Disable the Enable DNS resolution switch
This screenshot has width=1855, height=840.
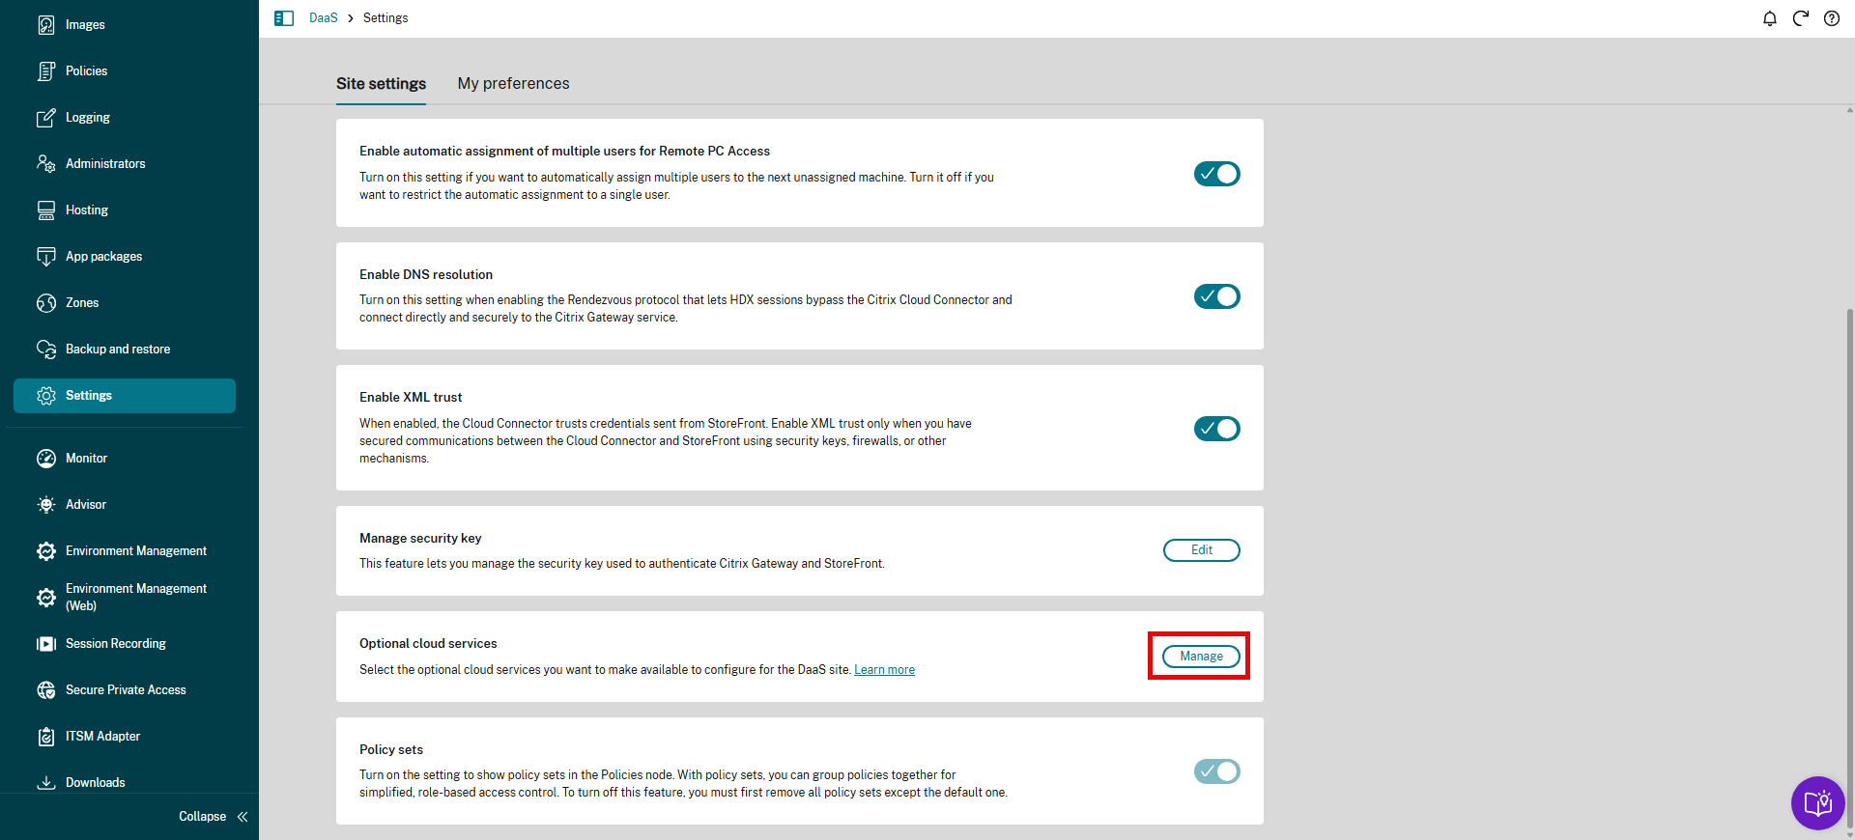1217,296
